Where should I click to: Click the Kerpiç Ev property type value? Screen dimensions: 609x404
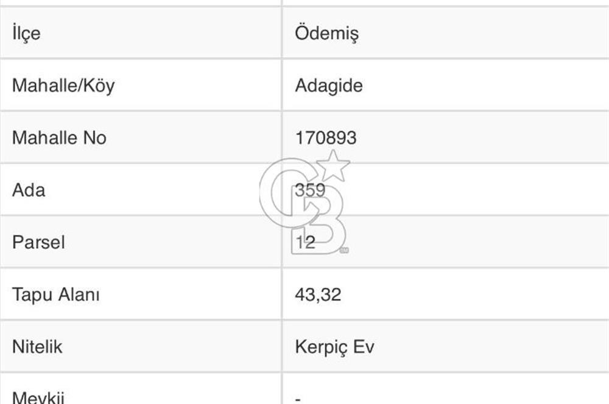pos(334,347)
